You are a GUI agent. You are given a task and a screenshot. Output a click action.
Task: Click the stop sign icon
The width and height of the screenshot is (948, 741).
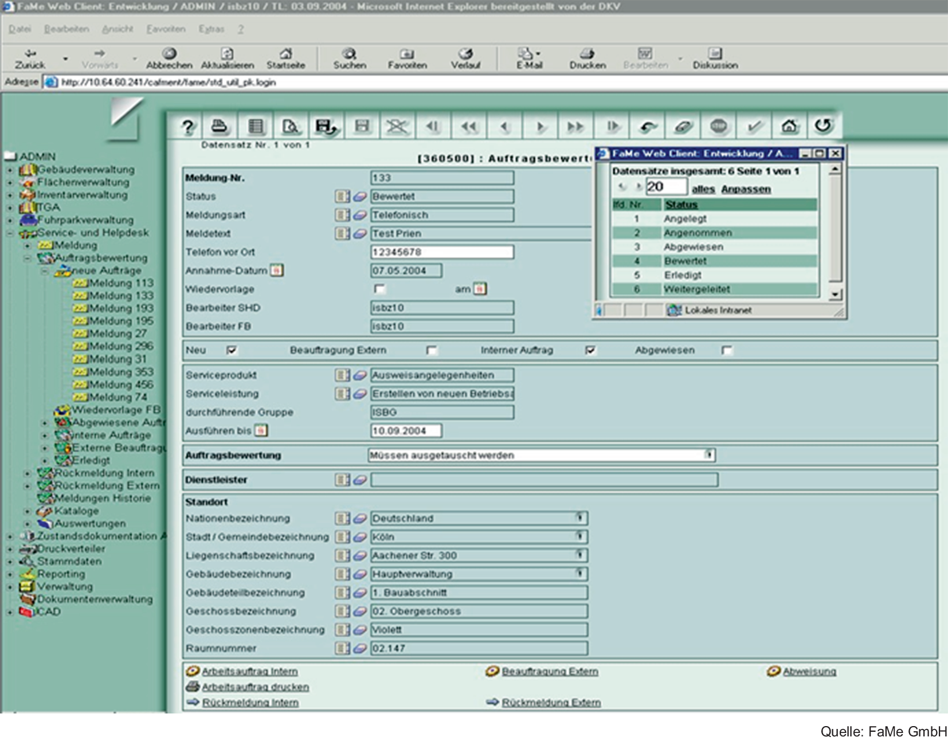pyautogui.click(x=719, y=126)
